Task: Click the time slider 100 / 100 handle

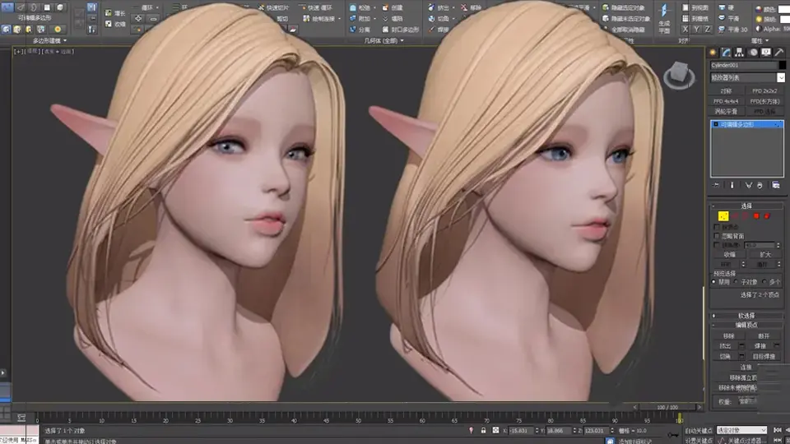Action: [x=667, y=407]
